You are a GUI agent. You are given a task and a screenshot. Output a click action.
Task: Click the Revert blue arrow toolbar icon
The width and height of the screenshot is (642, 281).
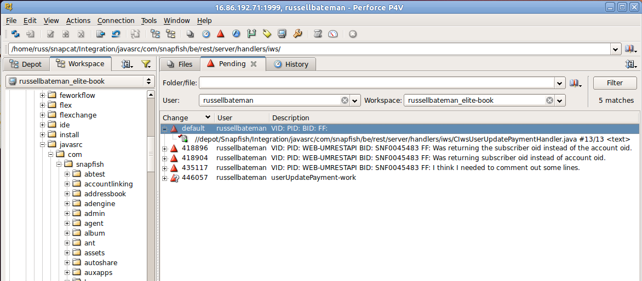(116, 34)
